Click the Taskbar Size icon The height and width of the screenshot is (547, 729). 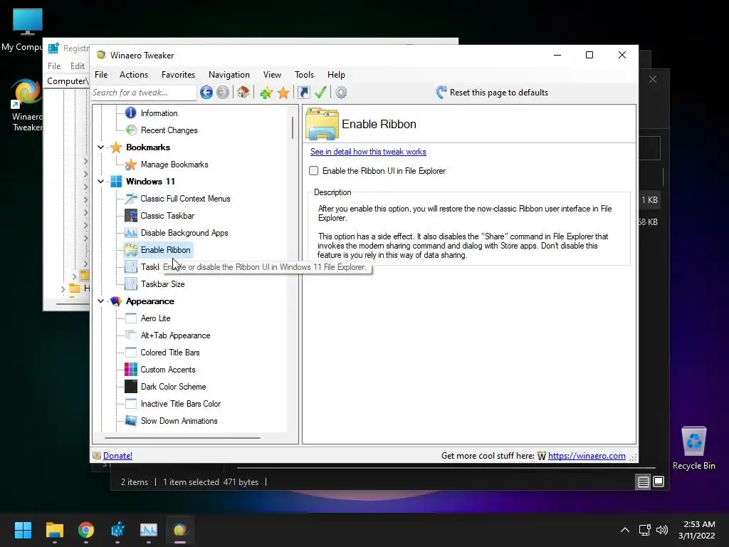click(131, 283)
